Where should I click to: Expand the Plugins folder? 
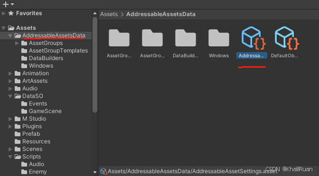[10, 126]
